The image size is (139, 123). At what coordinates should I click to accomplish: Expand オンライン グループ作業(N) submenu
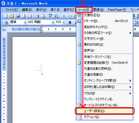[x=105, y=81]
